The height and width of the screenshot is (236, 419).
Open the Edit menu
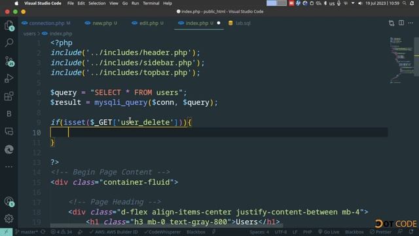tap(81, 3)
